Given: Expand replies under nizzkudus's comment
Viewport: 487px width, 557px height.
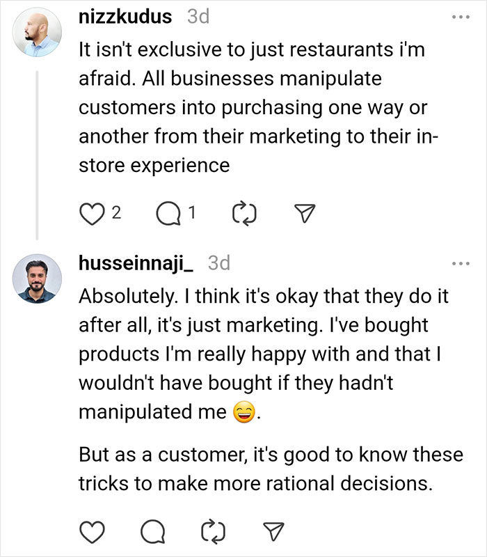Looking at the screenshot, I should (x=168, y=213).
